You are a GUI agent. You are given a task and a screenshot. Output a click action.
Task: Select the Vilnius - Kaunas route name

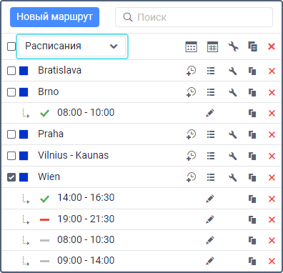click(74, 155)
